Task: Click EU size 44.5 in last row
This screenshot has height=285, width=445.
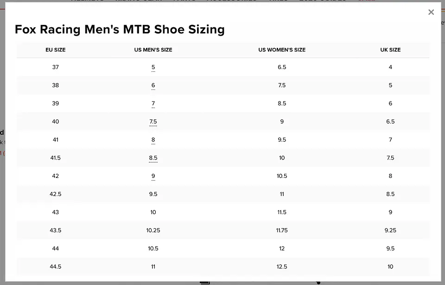Action: point(55,266)
